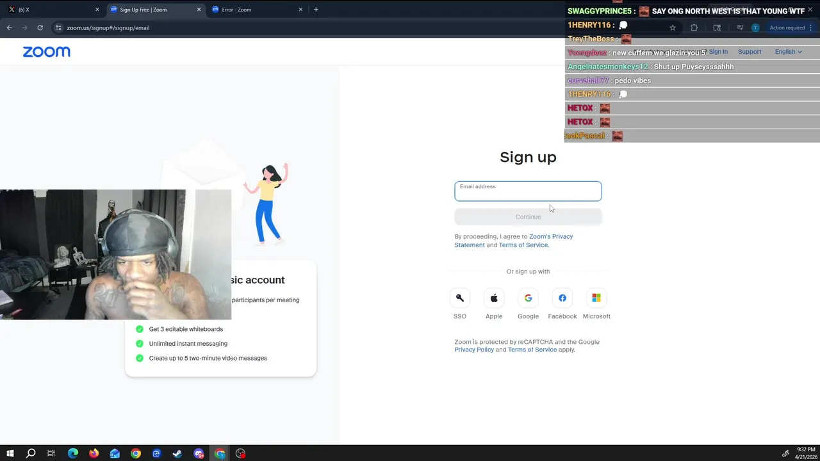Image resolution: width=820 pixels, height=461 pixels.
Task: Sign up with the Microsoft icon
Action: tap(596, 298)
